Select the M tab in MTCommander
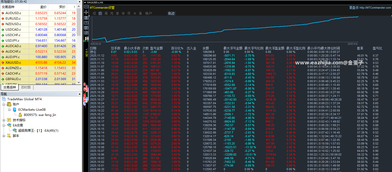Viewport: 392px width, 172px height. [x=135, y=13]
